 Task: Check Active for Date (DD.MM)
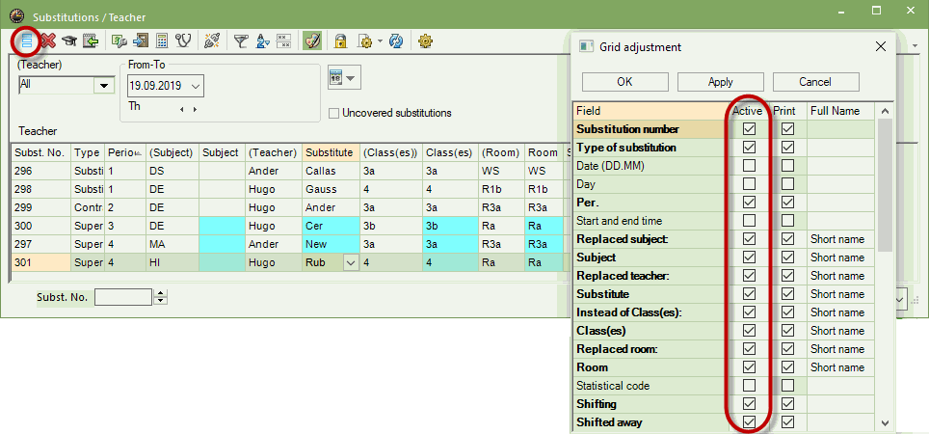pos(750,166)
